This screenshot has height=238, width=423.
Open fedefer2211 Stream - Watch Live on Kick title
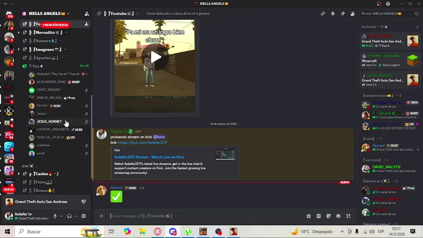tap(149, 157)
